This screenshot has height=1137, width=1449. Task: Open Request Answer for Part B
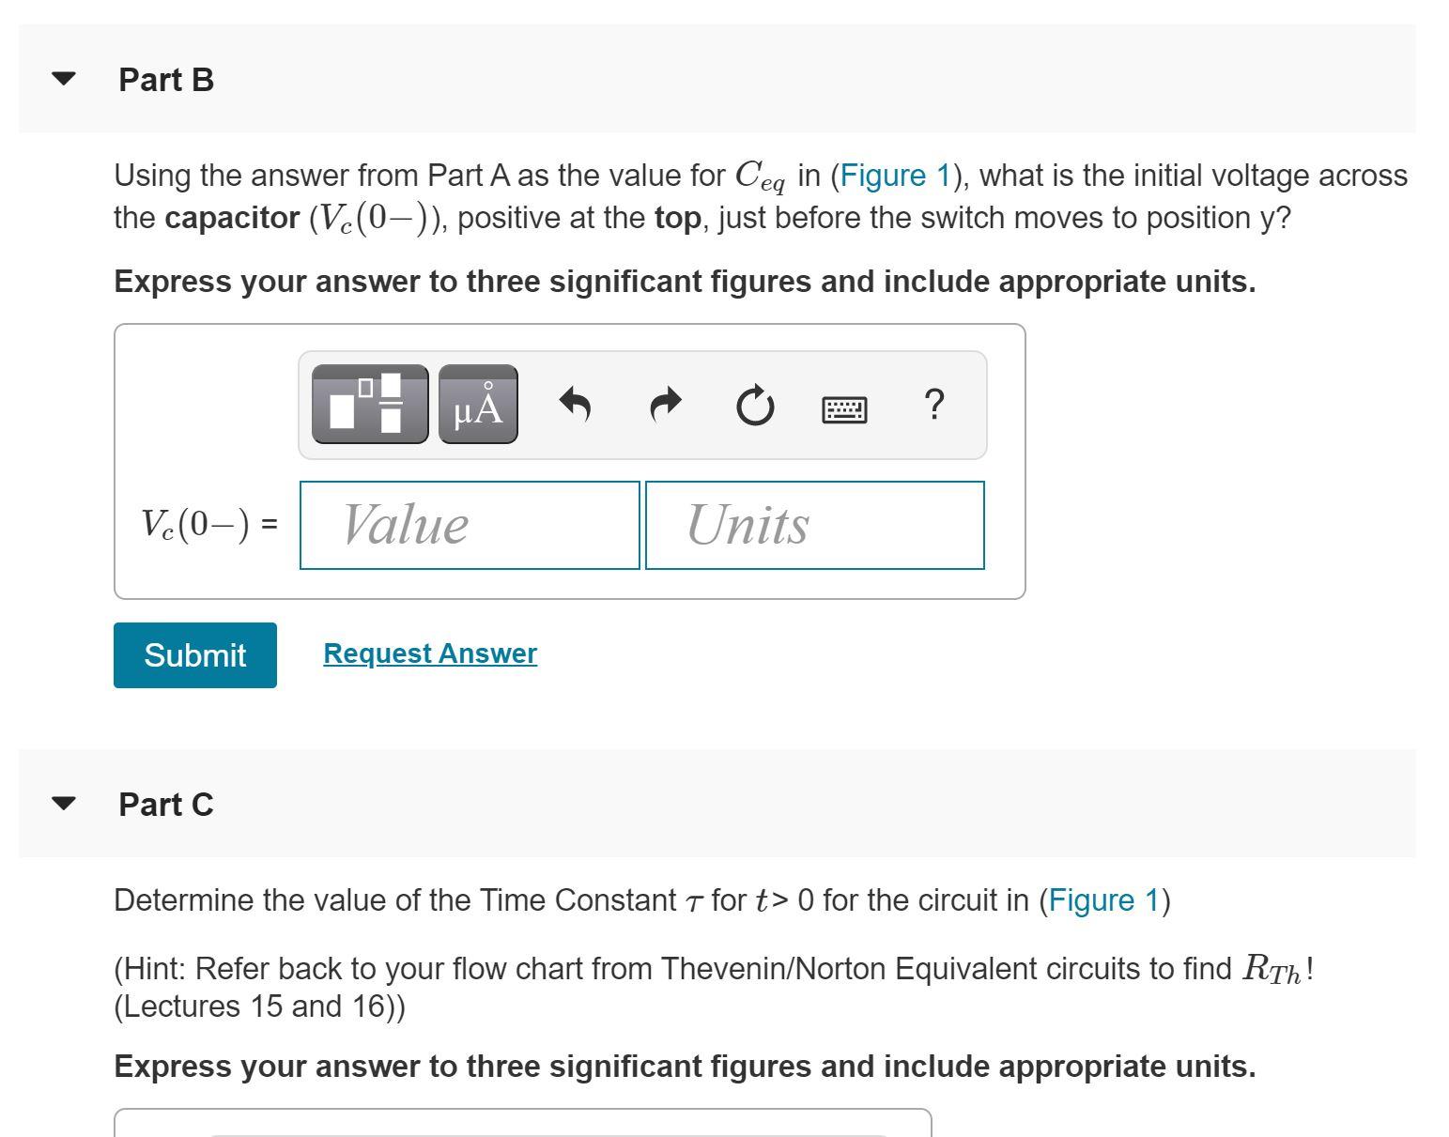pos(428,653)
